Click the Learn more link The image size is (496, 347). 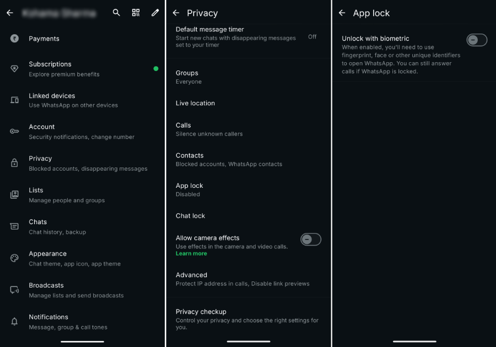pos(191,253)
